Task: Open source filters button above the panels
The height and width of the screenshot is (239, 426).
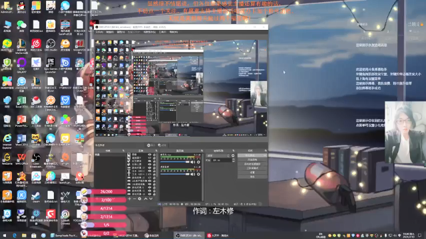Action: [x=162, y=145]
